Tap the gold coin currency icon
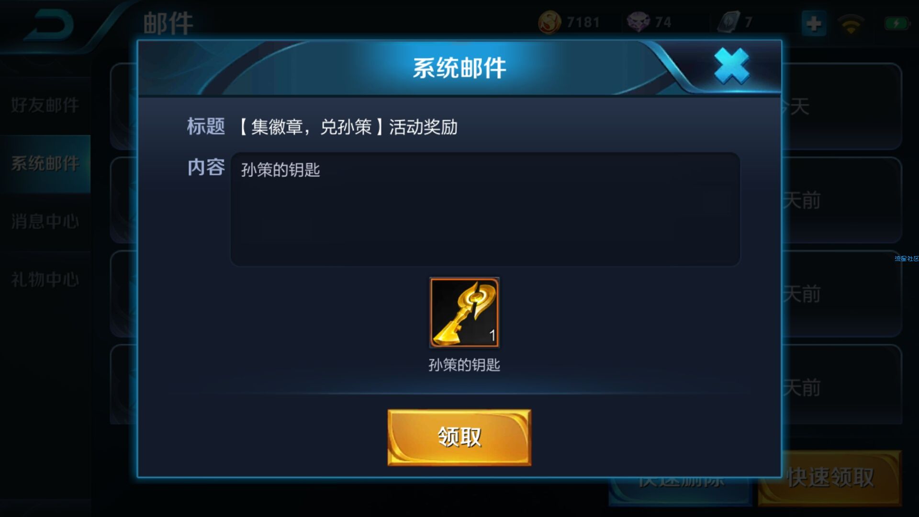This screenshot has height=517, width=919. pyautogui.click(x=549, y=22)
